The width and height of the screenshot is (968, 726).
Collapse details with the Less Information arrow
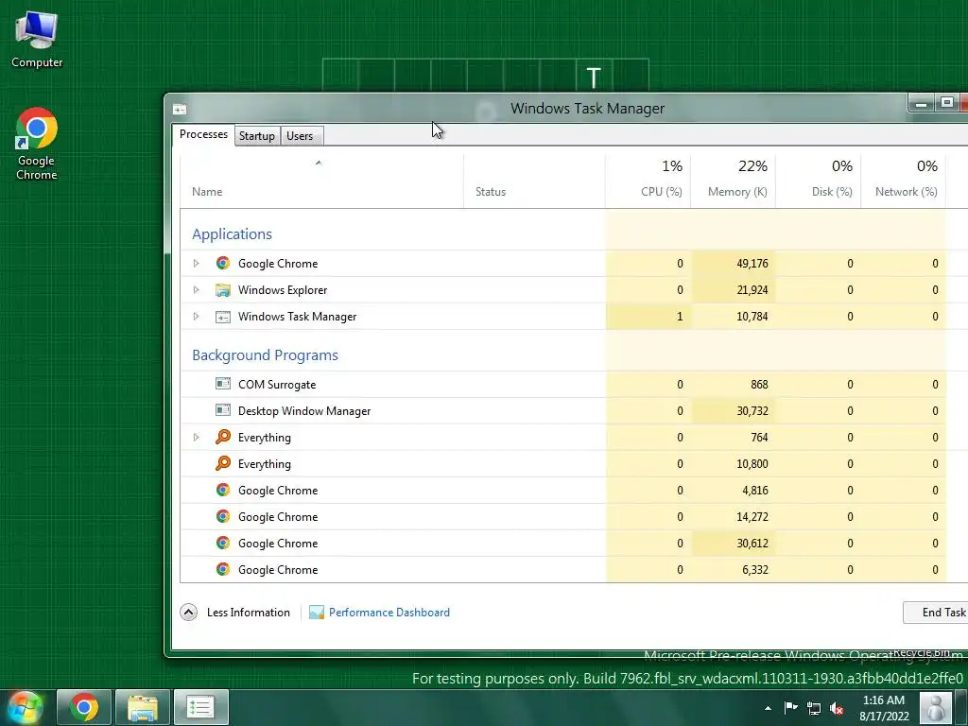click(x=189, y=613)
